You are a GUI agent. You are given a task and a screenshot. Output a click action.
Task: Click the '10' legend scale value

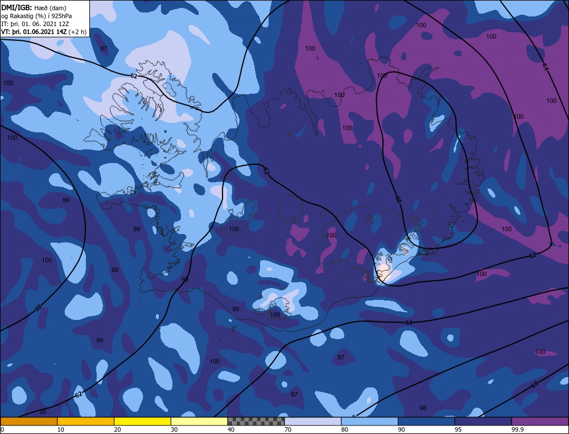(61, 429)
